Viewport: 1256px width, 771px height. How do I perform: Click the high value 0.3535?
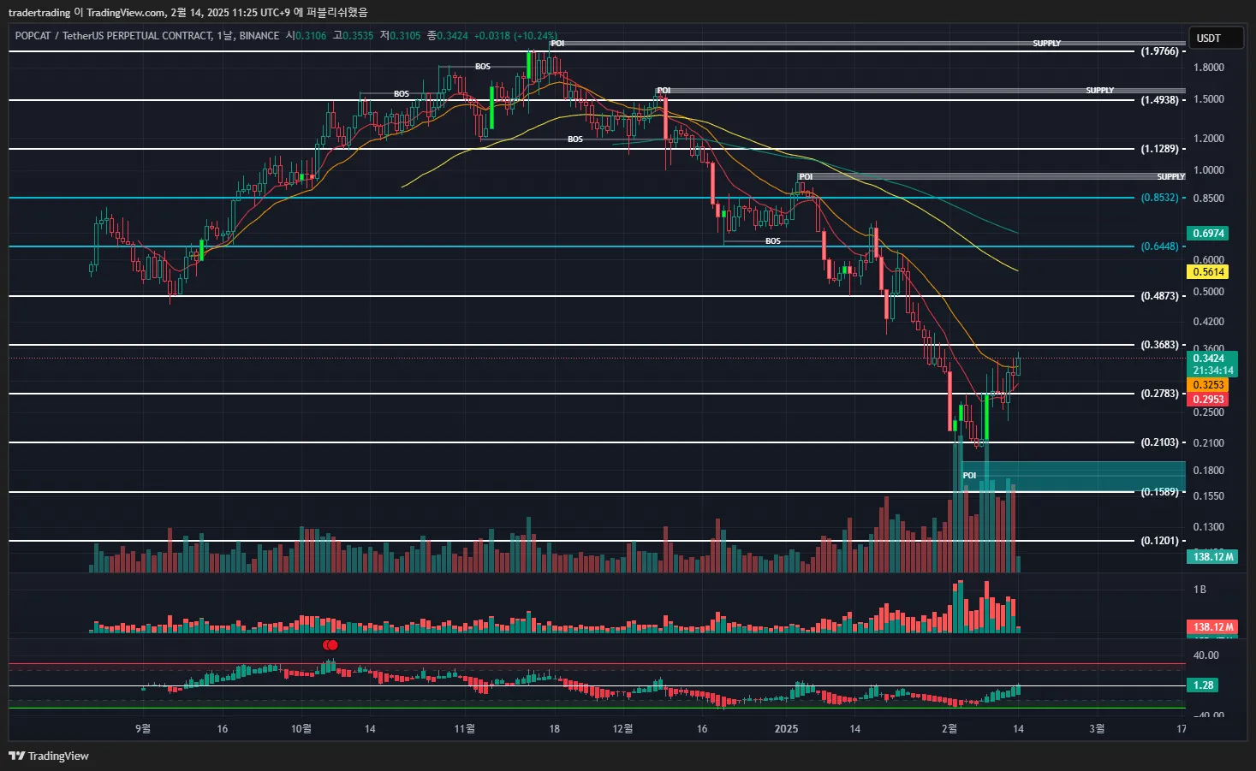click(x=358, y=36)
